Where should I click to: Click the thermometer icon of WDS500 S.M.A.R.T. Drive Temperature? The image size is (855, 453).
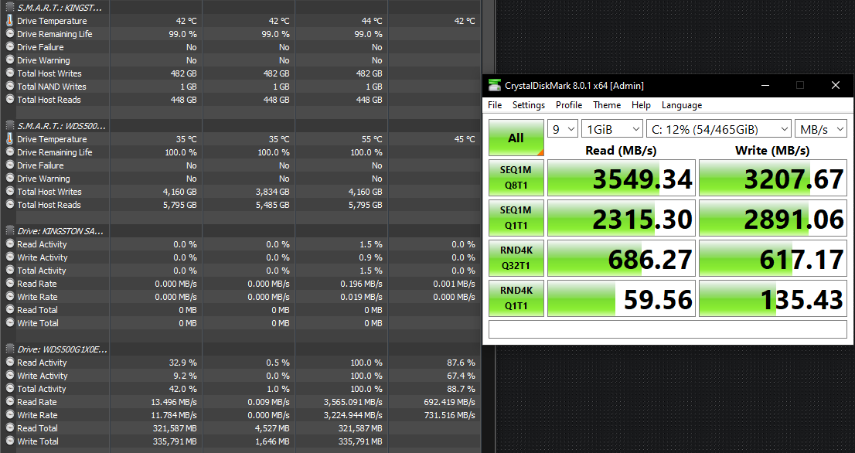tap(10, 139)
